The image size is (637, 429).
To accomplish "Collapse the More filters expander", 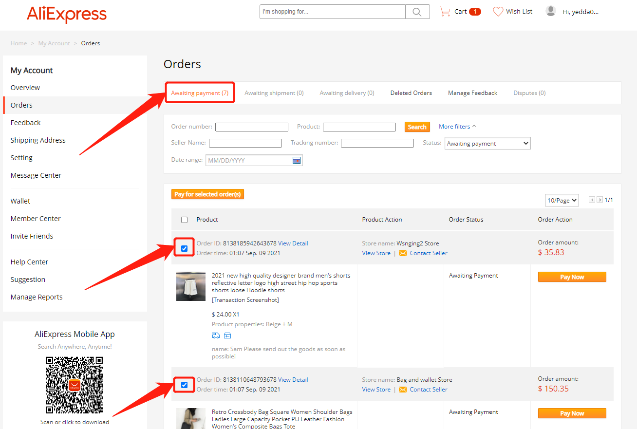I will [x=457, y=127].
